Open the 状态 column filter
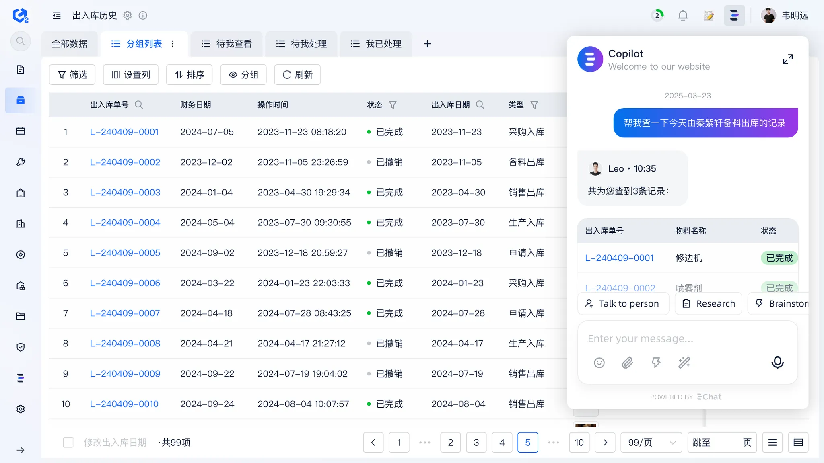 coord(393,105)
